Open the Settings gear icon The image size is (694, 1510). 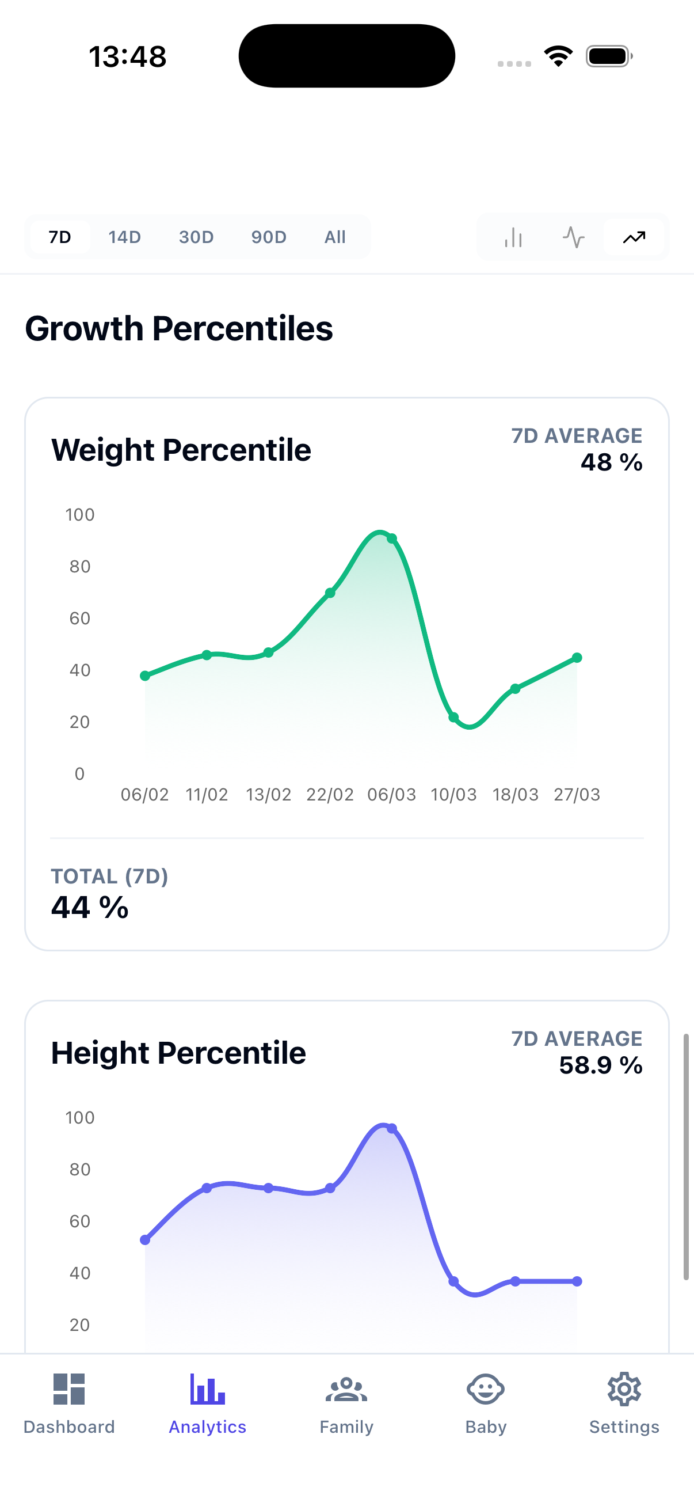[624, 1388]
